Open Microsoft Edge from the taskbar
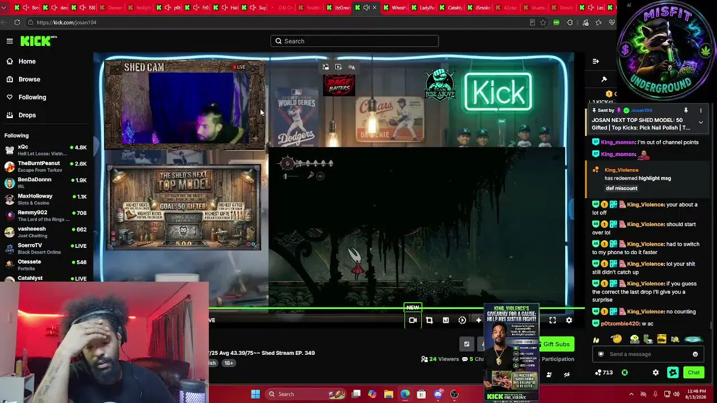This screenshot has height=403, width=717. coord(405,394)
